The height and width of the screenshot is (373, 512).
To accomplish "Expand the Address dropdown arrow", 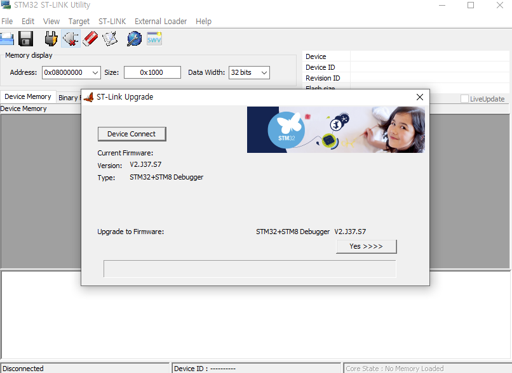I will tap(95, 72).
